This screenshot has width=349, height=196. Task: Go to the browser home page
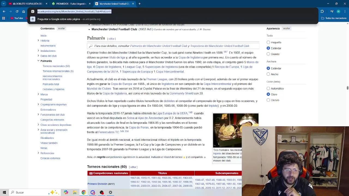[x=24, y=11]
